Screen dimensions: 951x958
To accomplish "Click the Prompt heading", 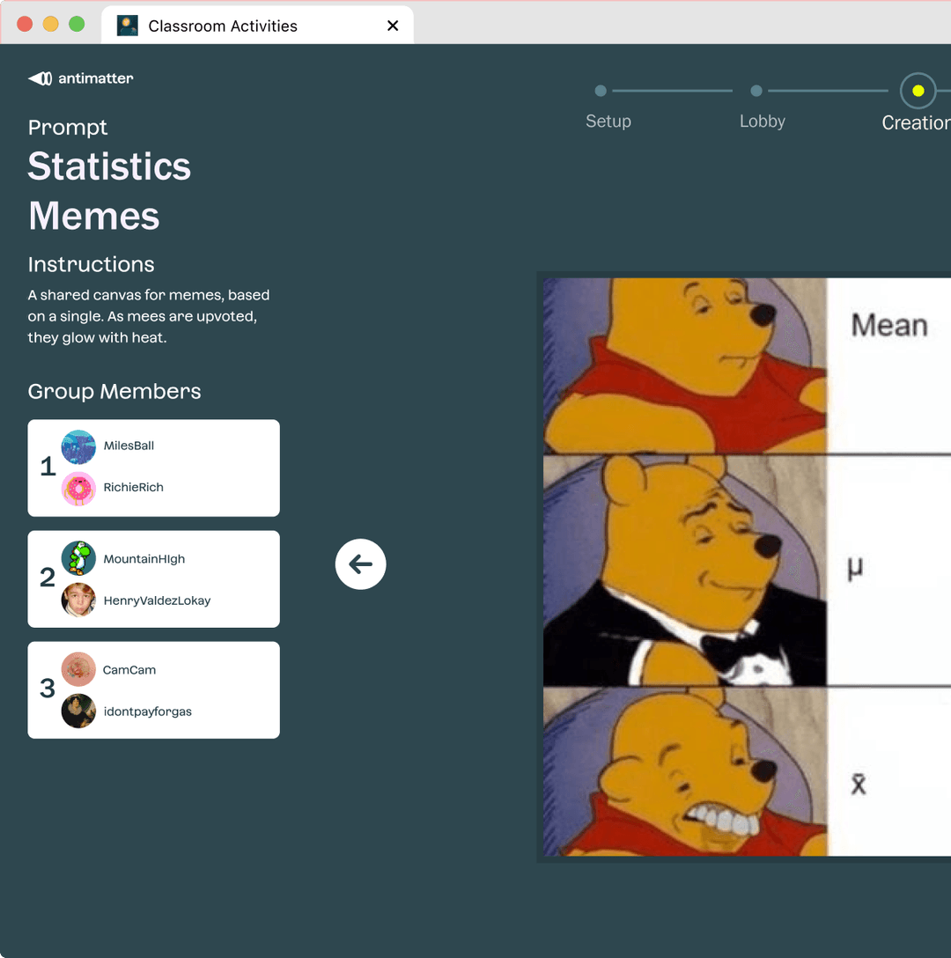I will (67, 127).
